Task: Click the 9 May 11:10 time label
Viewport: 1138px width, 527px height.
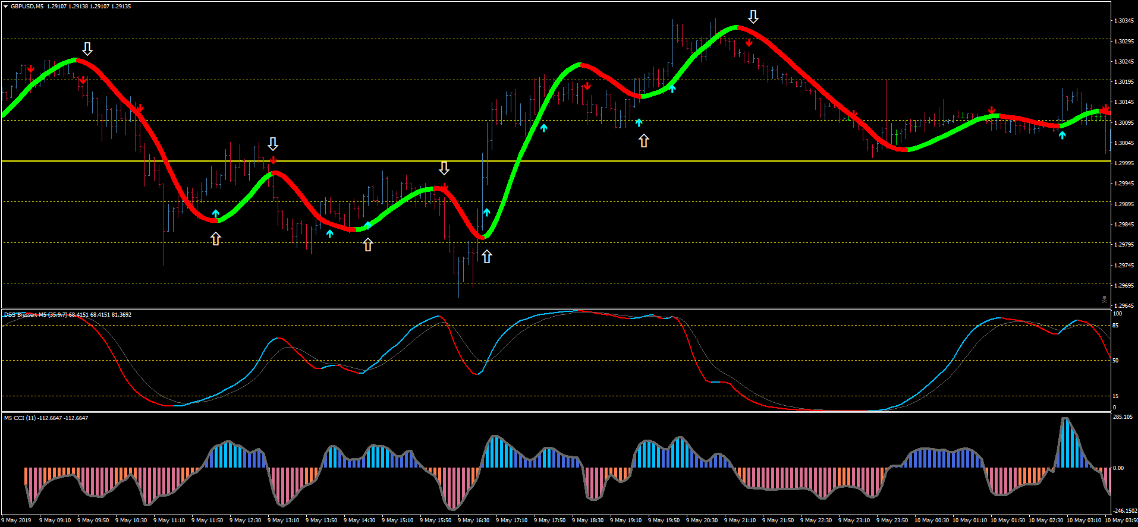Action: click(x=169, y=520)
